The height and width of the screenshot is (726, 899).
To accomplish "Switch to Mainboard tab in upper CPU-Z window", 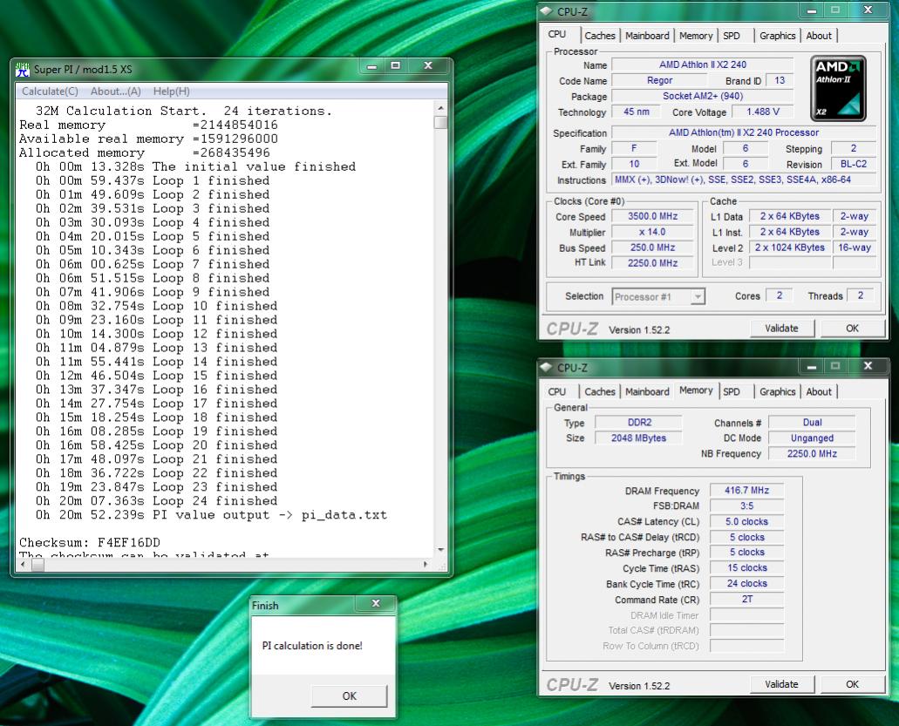I will coord(647,36).
